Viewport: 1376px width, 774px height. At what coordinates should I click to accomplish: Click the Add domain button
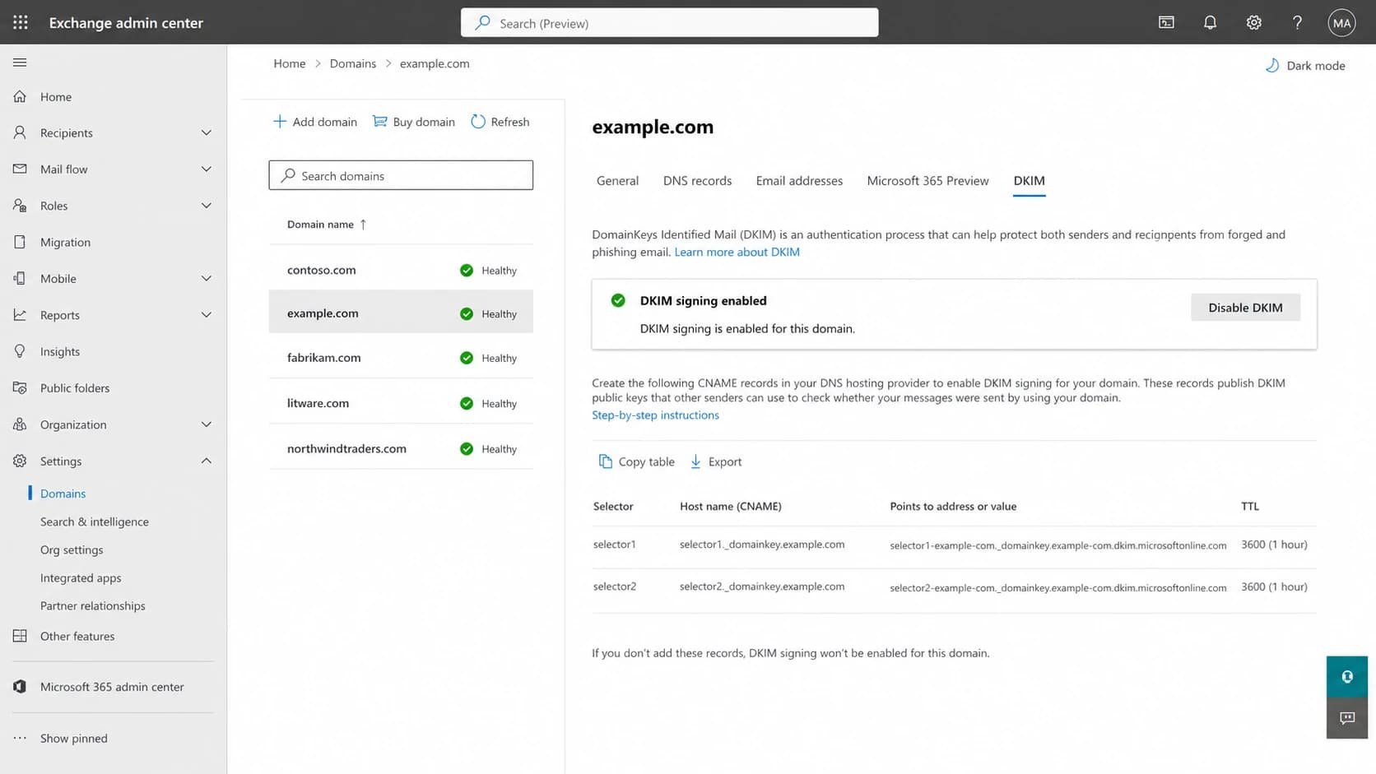[314, 122]
